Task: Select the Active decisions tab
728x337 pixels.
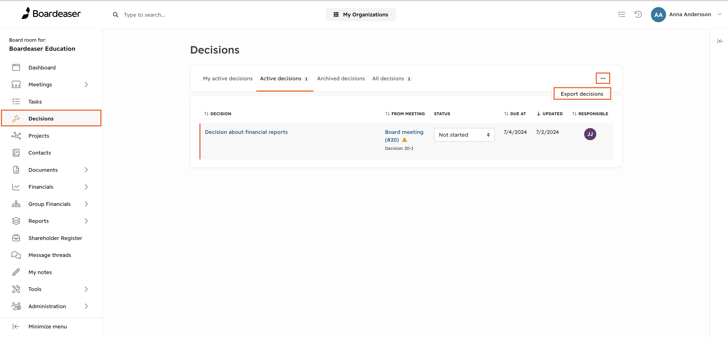Action: (285, 79)
